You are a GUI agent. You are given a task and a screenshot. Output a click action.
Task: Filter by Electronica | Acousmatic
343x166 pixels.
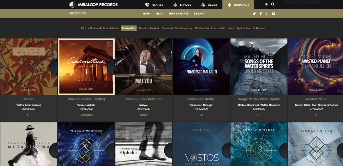(210, 28)
